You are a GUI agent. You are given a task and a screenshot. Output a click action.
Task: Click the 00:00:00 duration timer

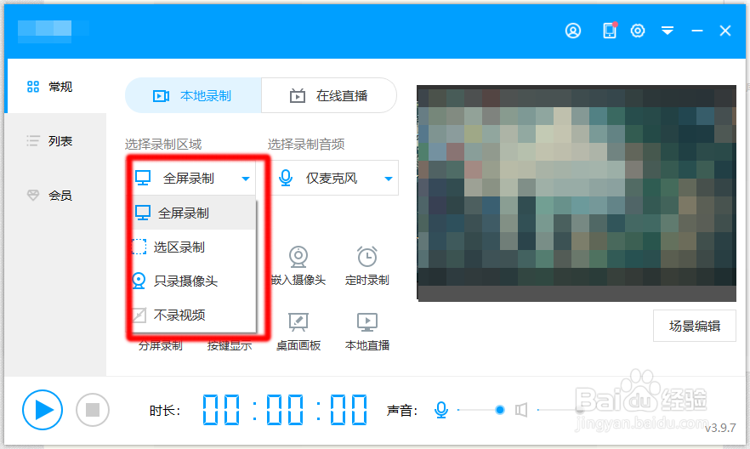[285, 410]
